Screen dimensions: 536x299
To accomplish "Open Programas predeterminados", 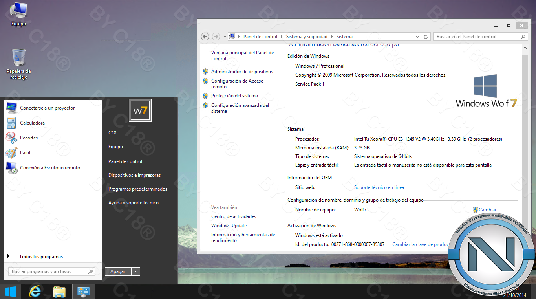I will pos(138,189).
